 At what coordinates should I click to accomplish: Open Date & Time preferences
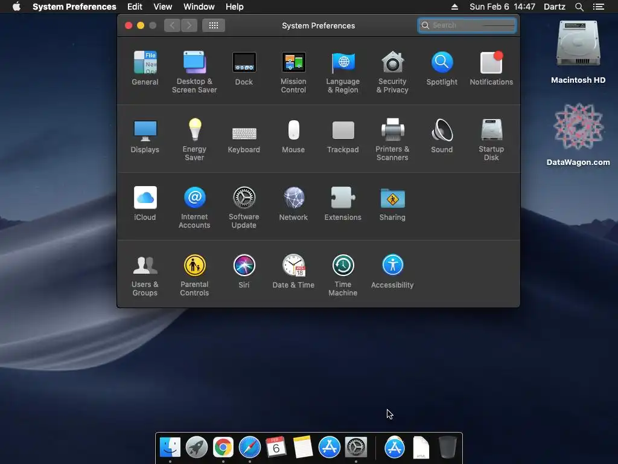tap(293, 271)
